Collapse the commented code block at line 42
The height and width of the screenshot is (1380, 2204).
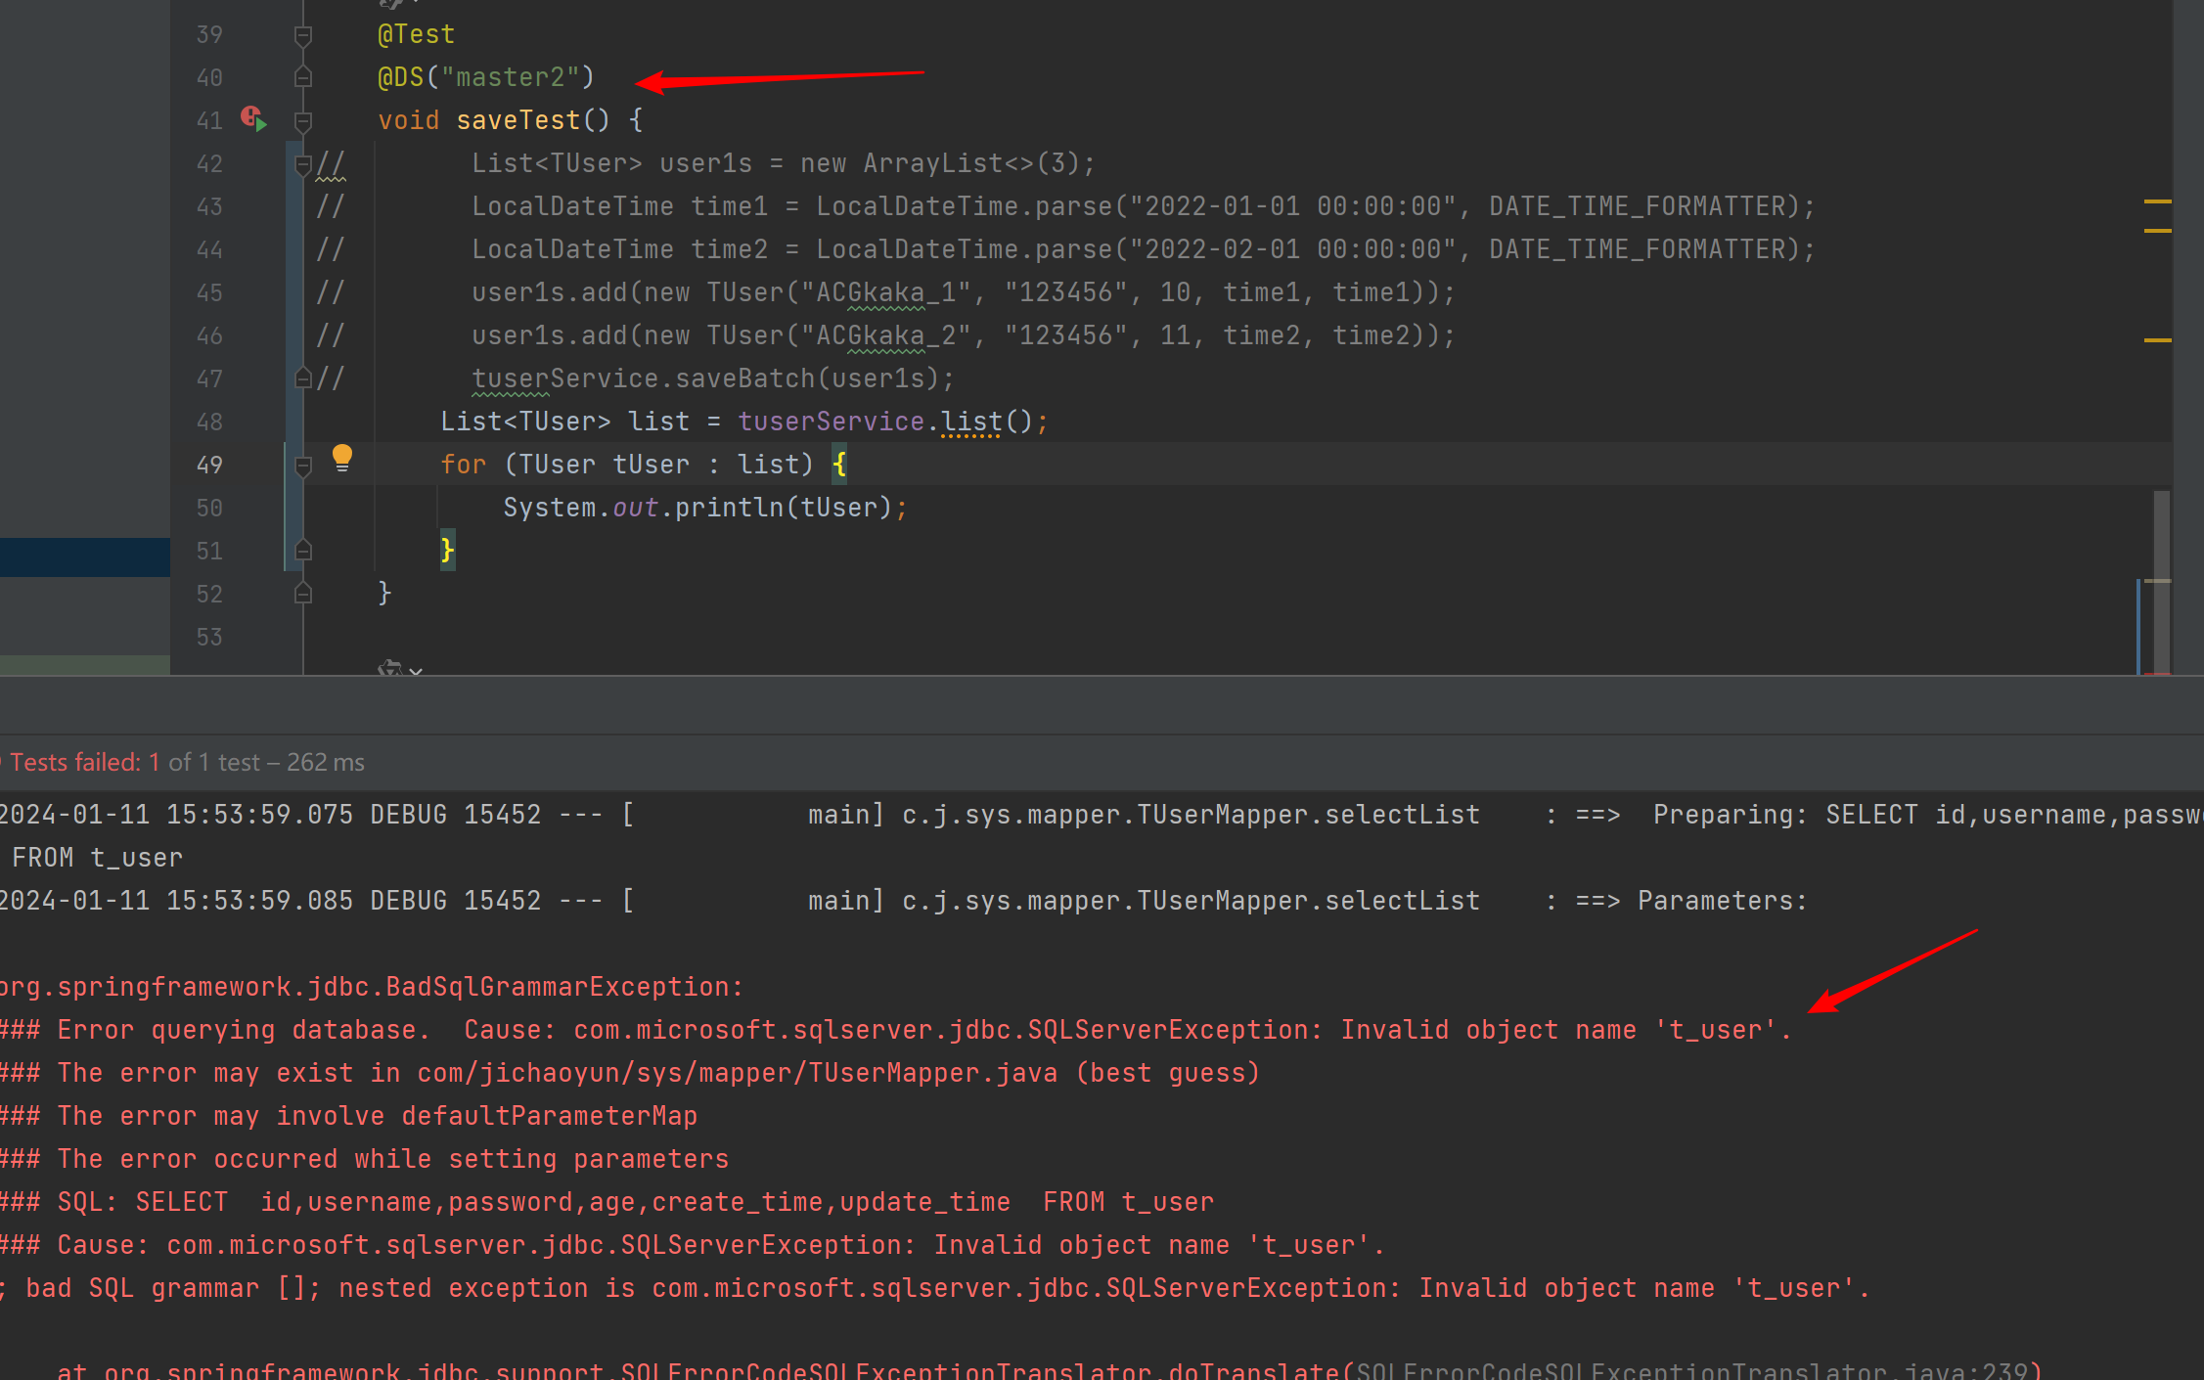302,163
